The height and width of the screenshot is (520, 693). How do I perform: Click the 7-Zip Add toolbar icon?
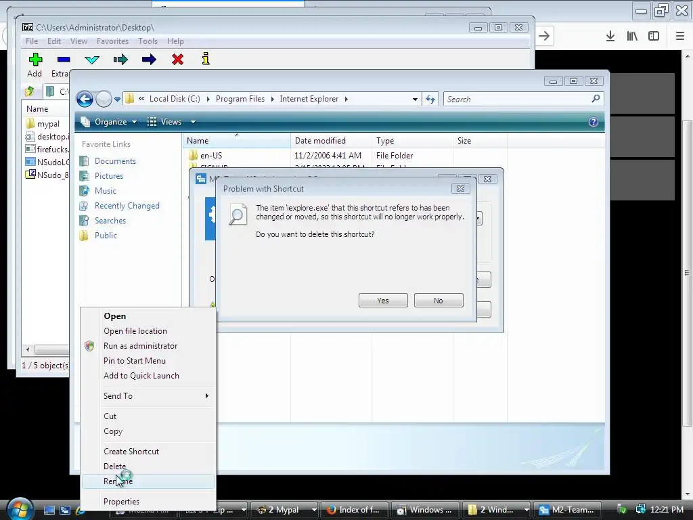point(35,60)
